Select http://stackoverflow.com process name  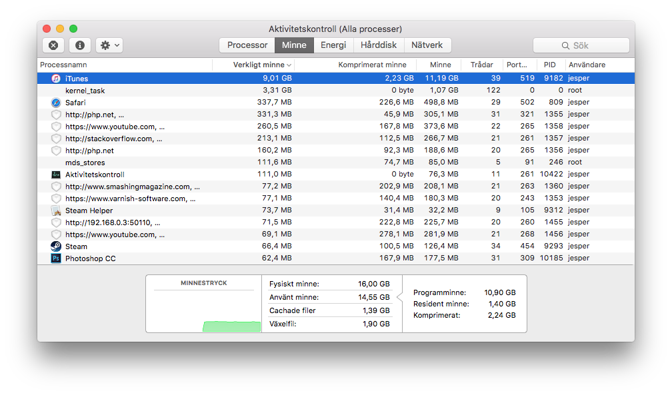click(113, 139)
